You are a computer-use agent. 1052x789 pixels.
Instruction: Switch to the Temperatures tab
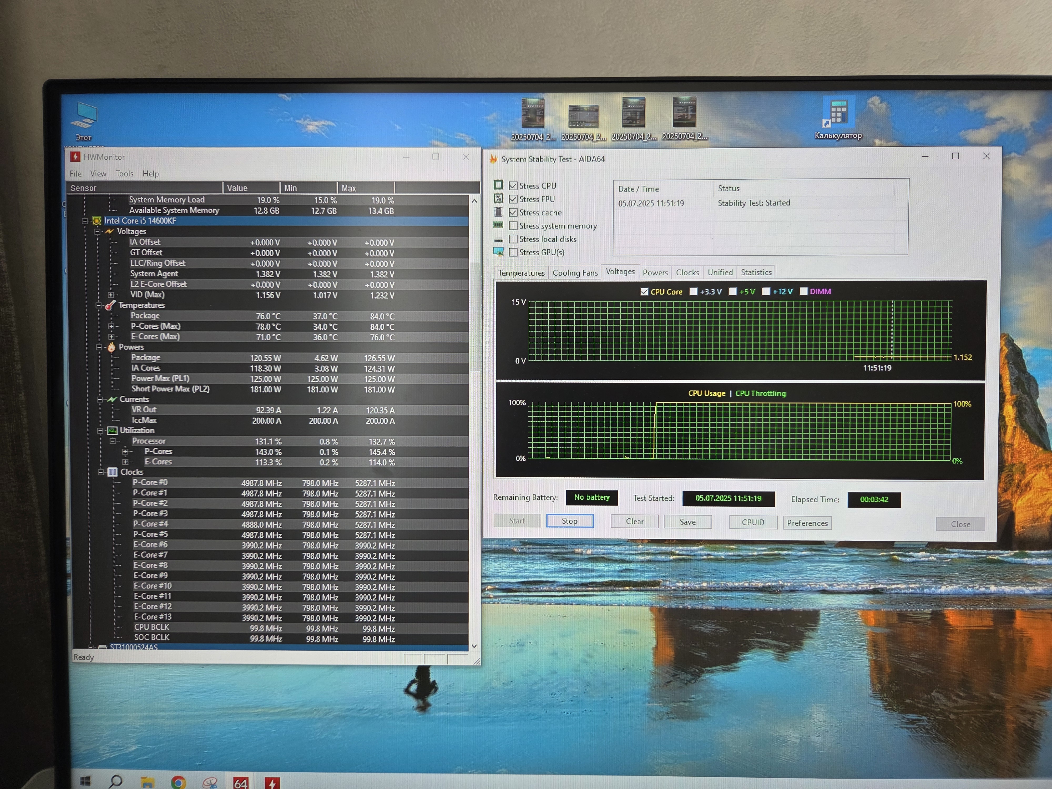[521, 272]
